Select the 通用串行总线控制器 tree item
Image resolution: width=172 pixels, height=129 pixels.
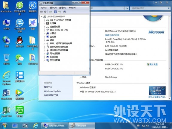59,50
